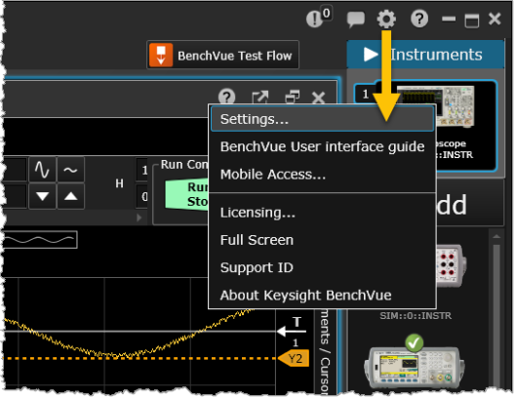515x398 pixels.
Task: Open BenchVue User interface guide
Action: (322, 146)
